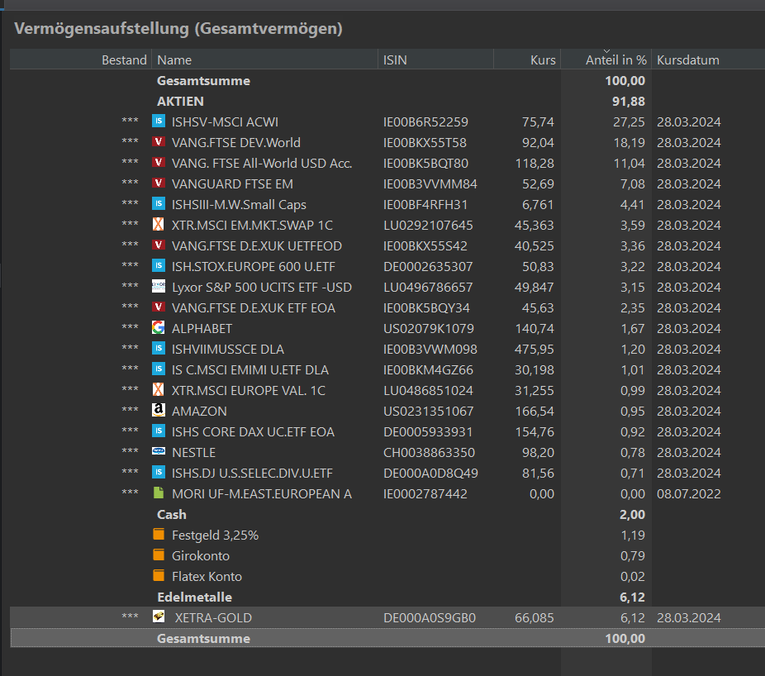Select the XETRA-GOLD row name
The image size is (765, 676).
coord(213,618)
